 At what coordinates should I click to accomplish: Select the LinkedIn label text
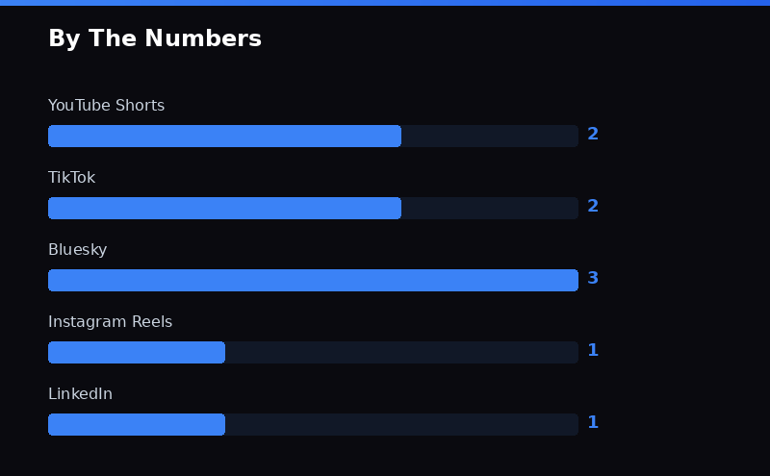pos(80,394)
